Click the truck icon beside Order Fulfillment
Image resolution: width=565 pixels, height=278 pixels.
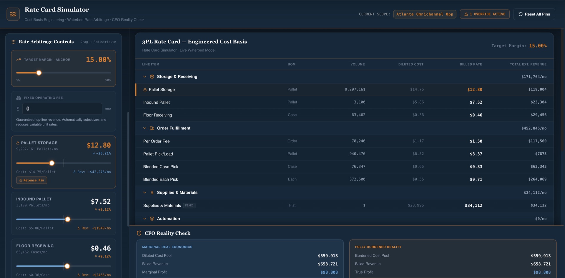coord(152,128)
